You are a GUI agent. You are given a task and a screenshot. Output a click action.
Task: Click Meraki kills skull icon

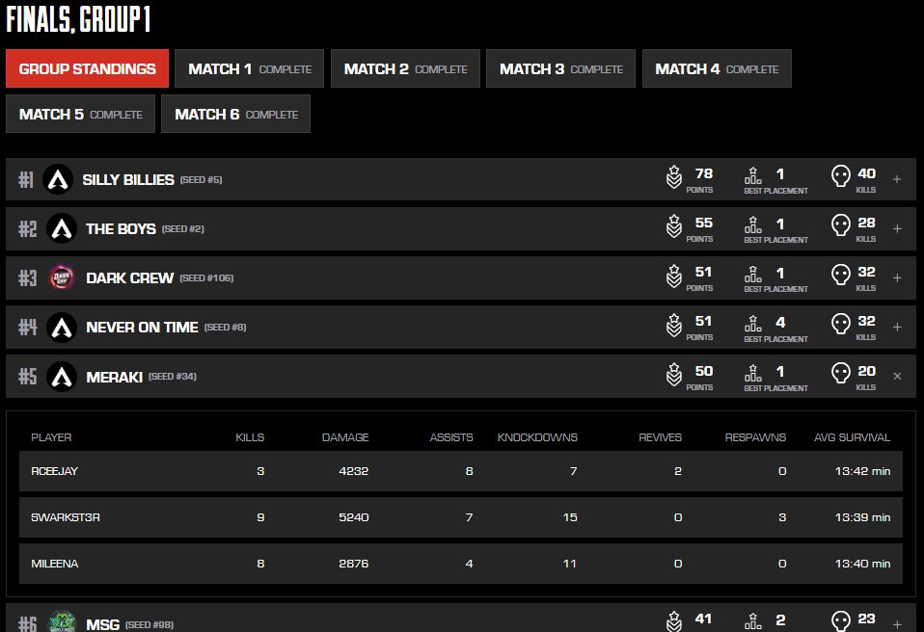841,373
